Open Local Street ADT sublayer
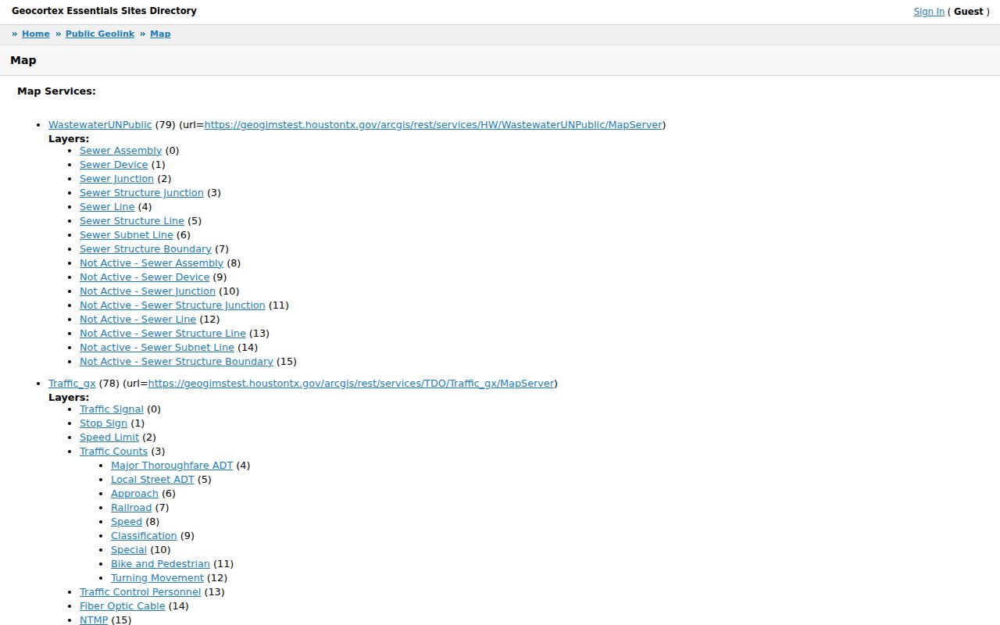Screen dimensions: 1000x625 (152, 480)
